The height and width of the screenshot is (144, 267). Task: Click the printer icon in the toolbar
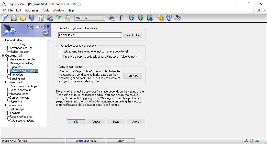click(x=112, y=18)
